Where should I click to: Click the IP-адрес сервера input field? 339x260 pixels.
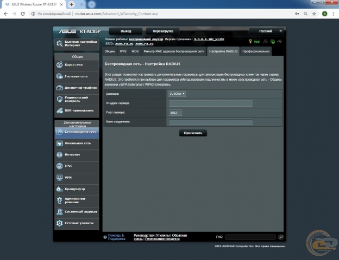coord(211,103)
